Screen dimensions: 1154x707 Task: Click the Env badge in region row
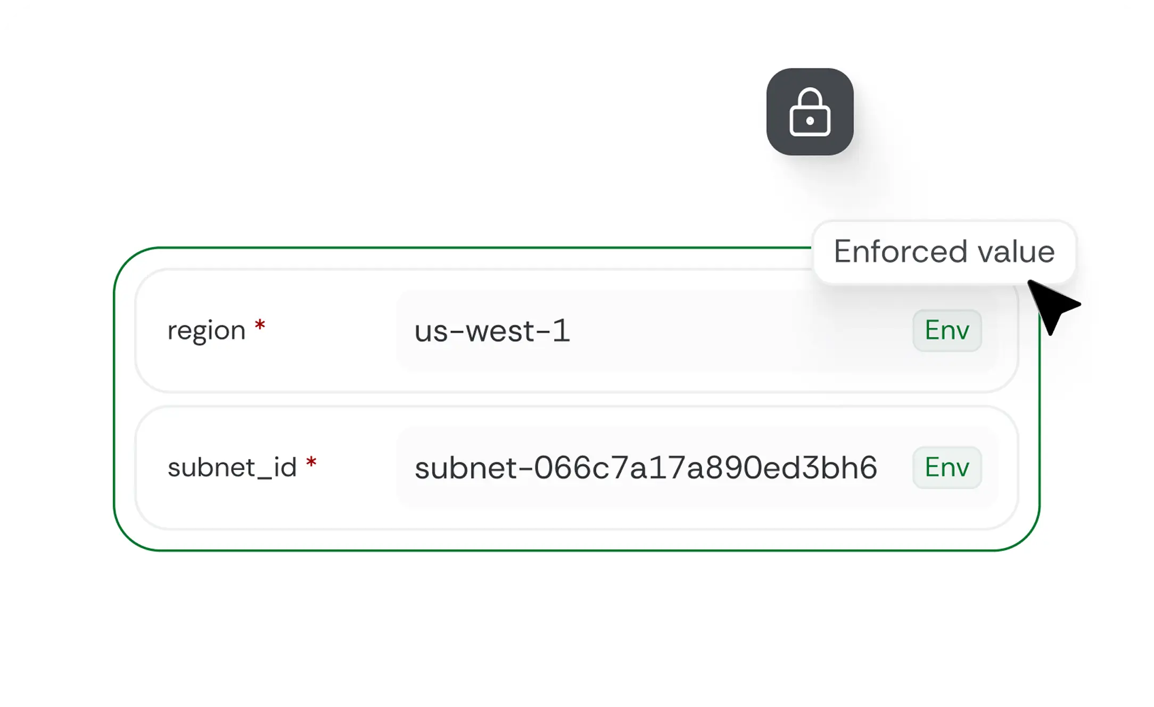click(947, 331)
